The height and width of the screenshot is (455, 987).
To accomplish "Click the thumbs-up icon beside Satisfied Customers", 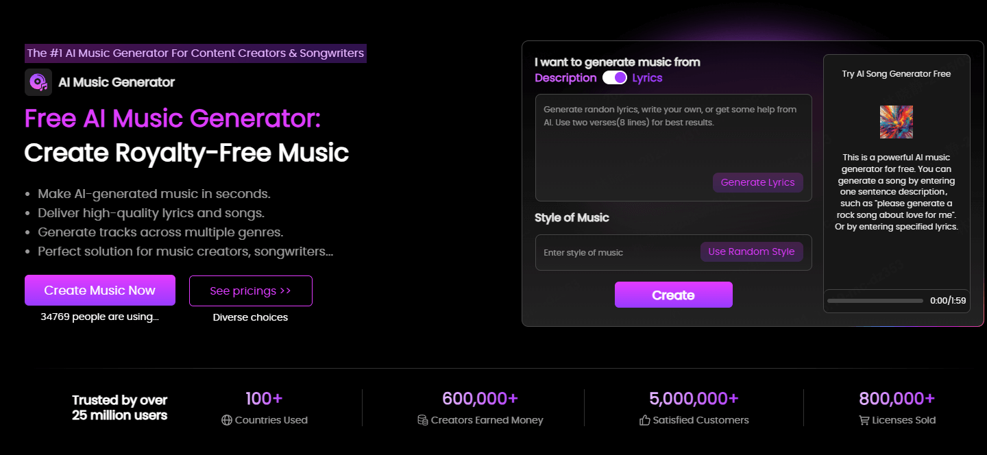I will coord(644,420).
